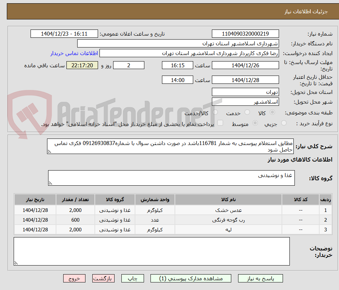Click the price validity date 1404/12/28
This screenshot has height=290, width=339.
[245, 80]
